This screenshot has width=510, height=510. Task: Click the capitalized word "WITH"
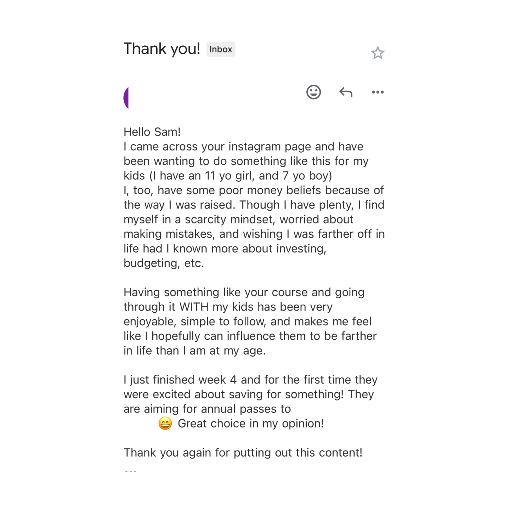pyautogui.click(x=194, y=307)
